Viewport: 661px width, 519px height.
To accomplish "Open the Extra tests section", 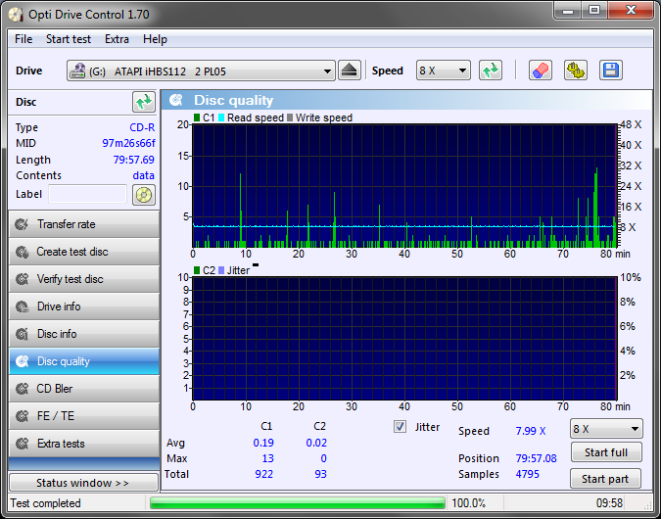I will (x=84, y=444).
